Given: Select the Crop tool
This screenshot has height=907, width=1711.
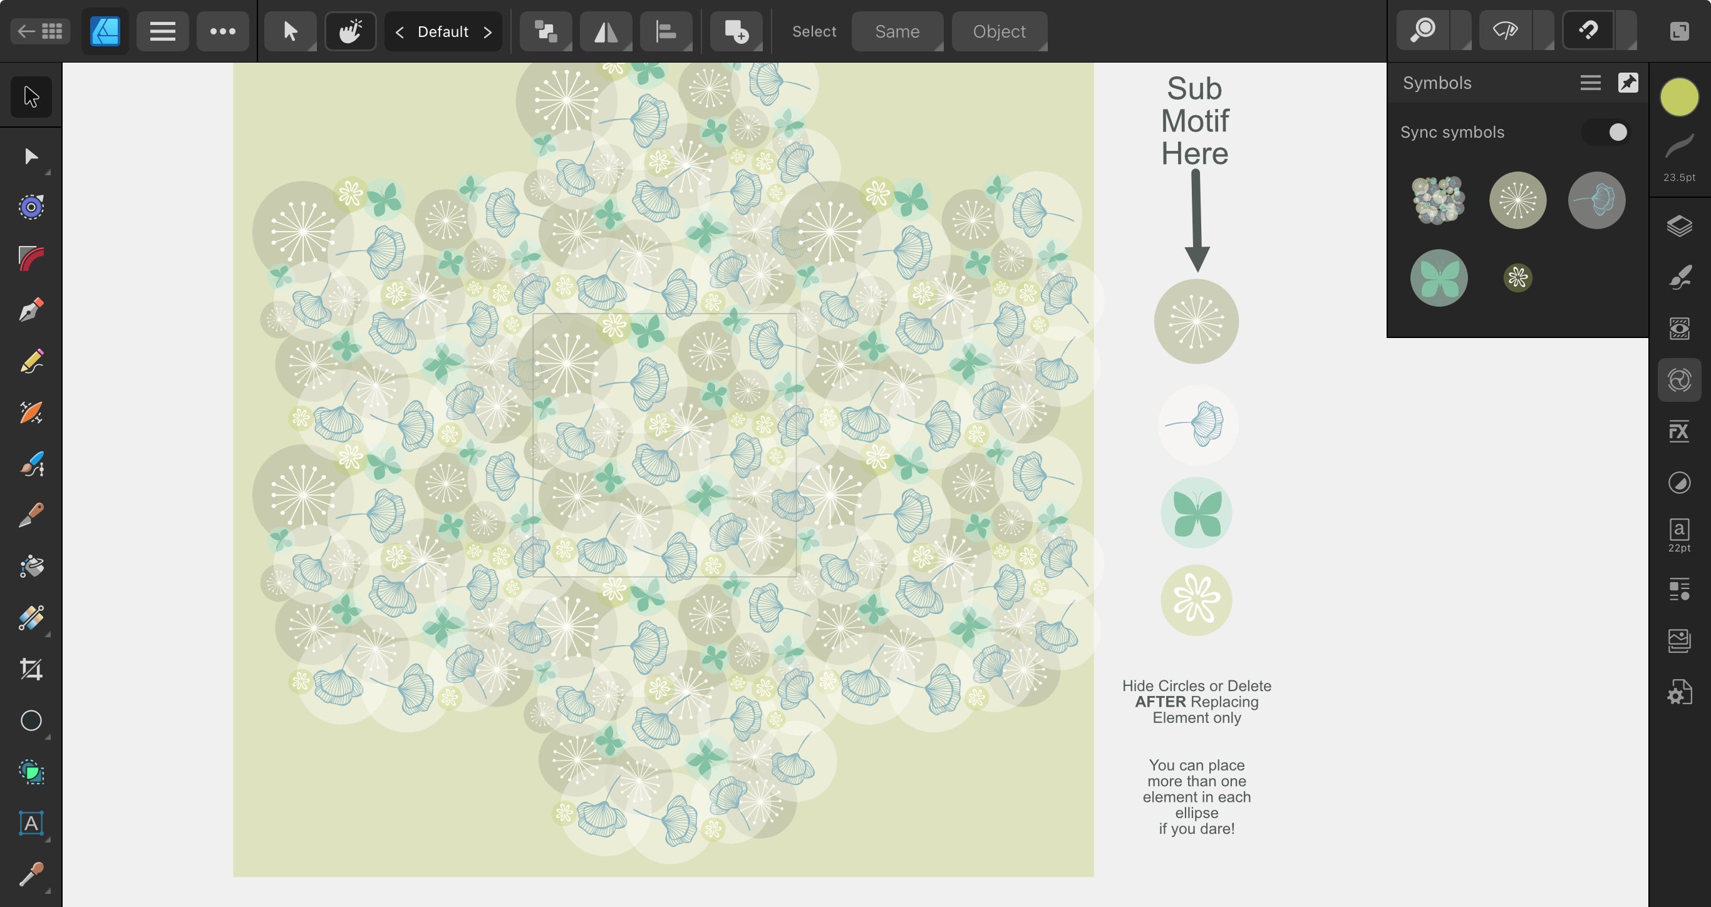Looking at the screenshot, I should click(x=31, y=669).
